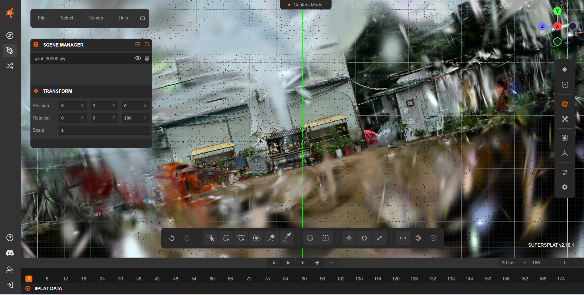The width and height of the screenshot is (584, 295).
Task: Select the Brush selection tool
Action: [256, 238]
